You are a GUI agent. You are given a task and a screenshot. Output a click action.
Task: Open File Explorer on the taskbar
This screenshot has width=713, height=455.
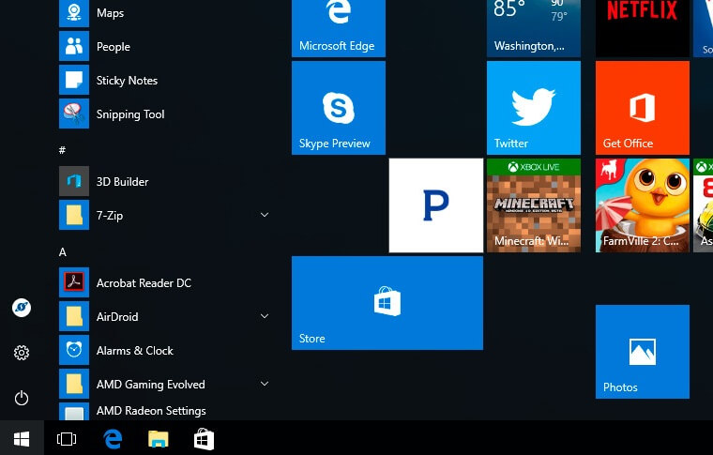coord(159,439)
